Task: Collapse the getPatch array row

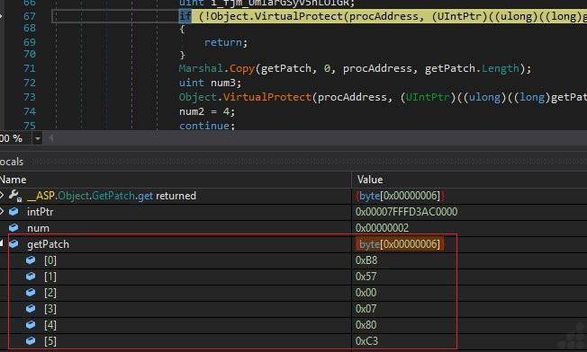Action: pyautogui.click(x=2, y=243)
